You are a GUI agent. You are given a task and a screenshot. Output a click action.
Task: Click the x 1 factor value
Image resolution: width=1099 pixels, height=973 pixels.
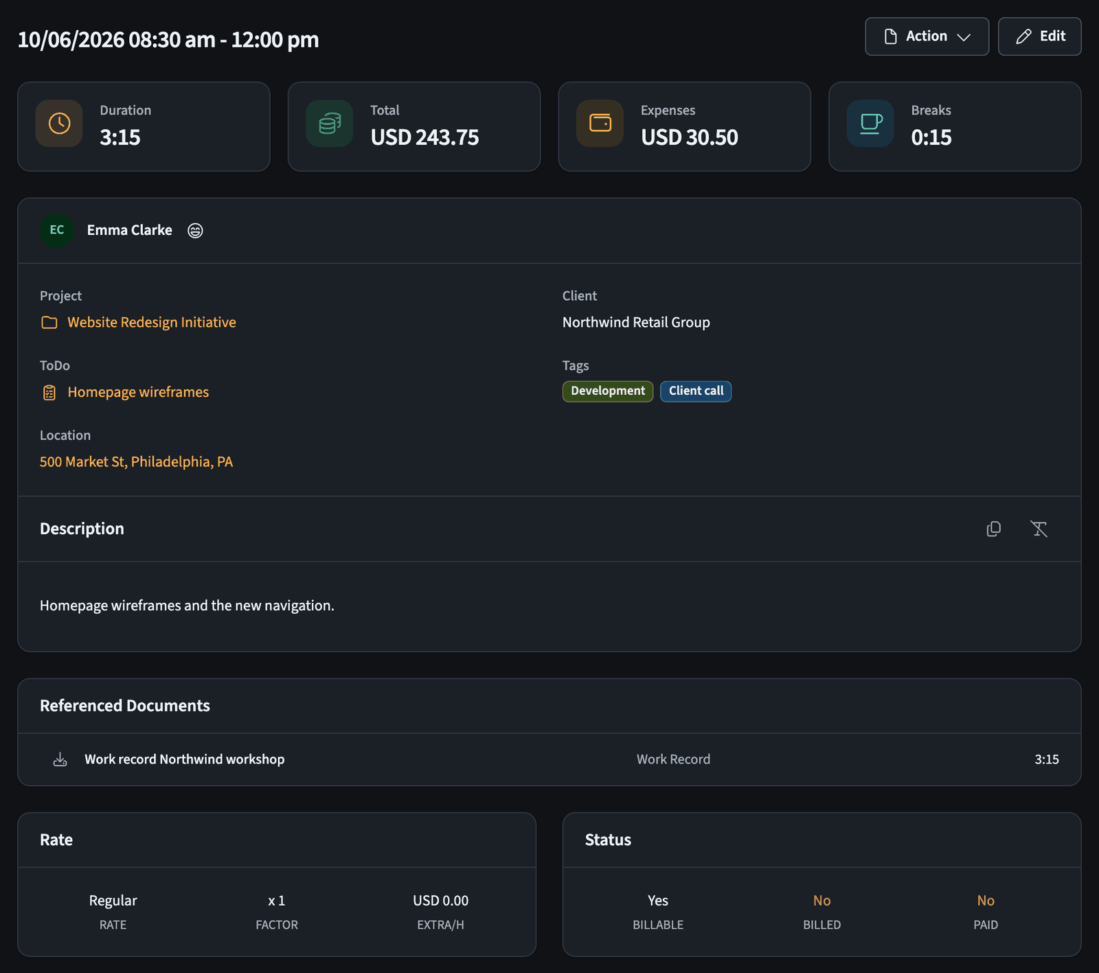tap(277, 900)
